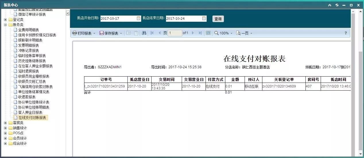
Task: Click the refresh icon in window title bar
Action: click(x=337, y=5)
